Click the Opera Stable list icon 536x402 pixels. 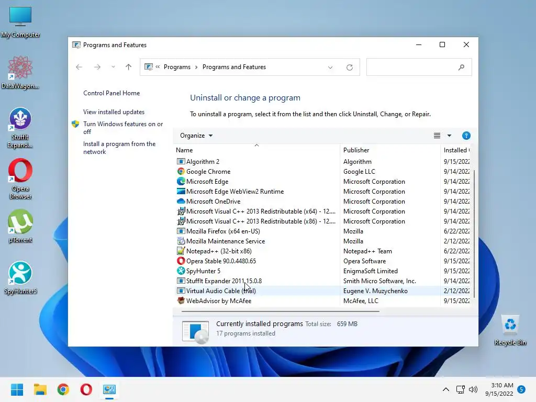click(181, 261)
